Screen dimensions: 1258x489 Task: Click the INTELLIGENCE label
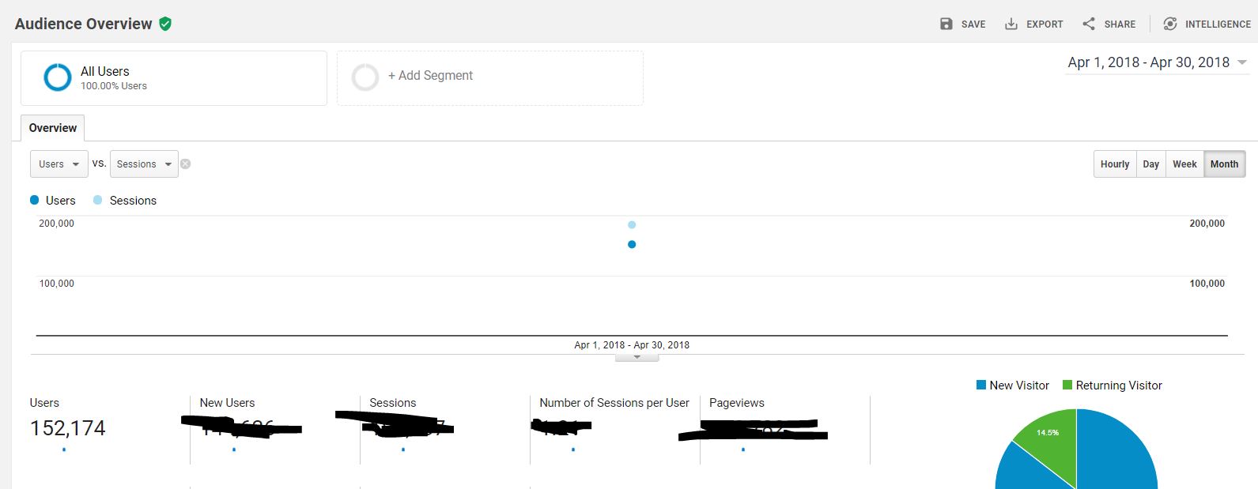pos(1218,24)
